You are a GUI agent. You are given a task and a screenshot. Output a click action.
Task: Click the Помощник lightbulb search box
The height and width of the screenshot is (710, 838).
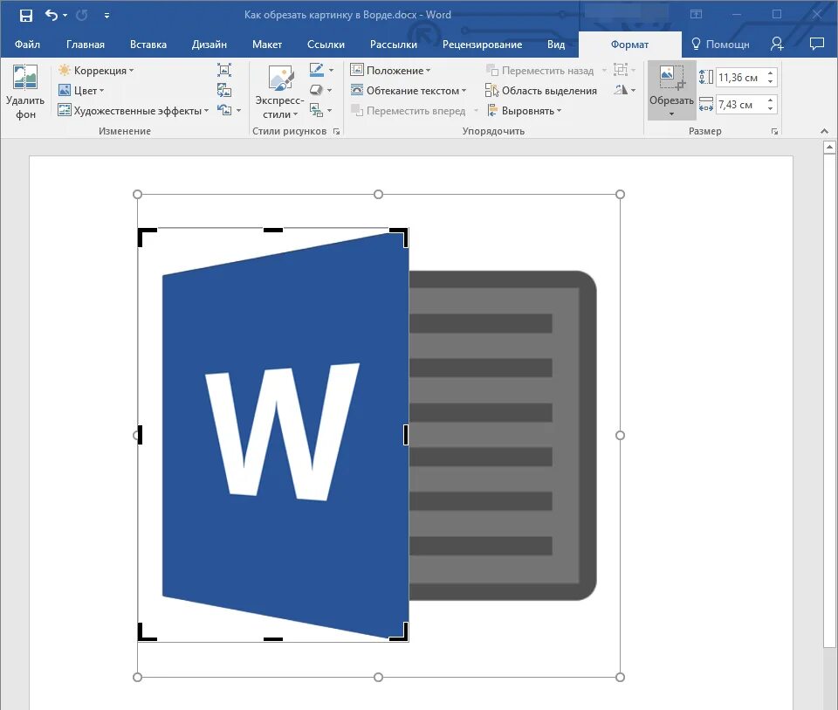tap(720, 45)
